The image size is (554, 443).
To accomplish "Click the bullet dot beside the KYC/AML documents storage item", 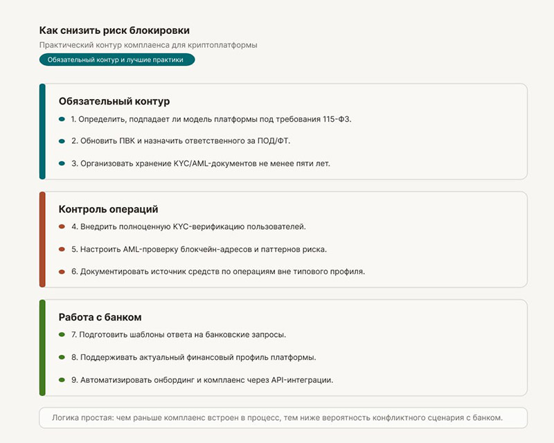I will click(x=62, y=163).
